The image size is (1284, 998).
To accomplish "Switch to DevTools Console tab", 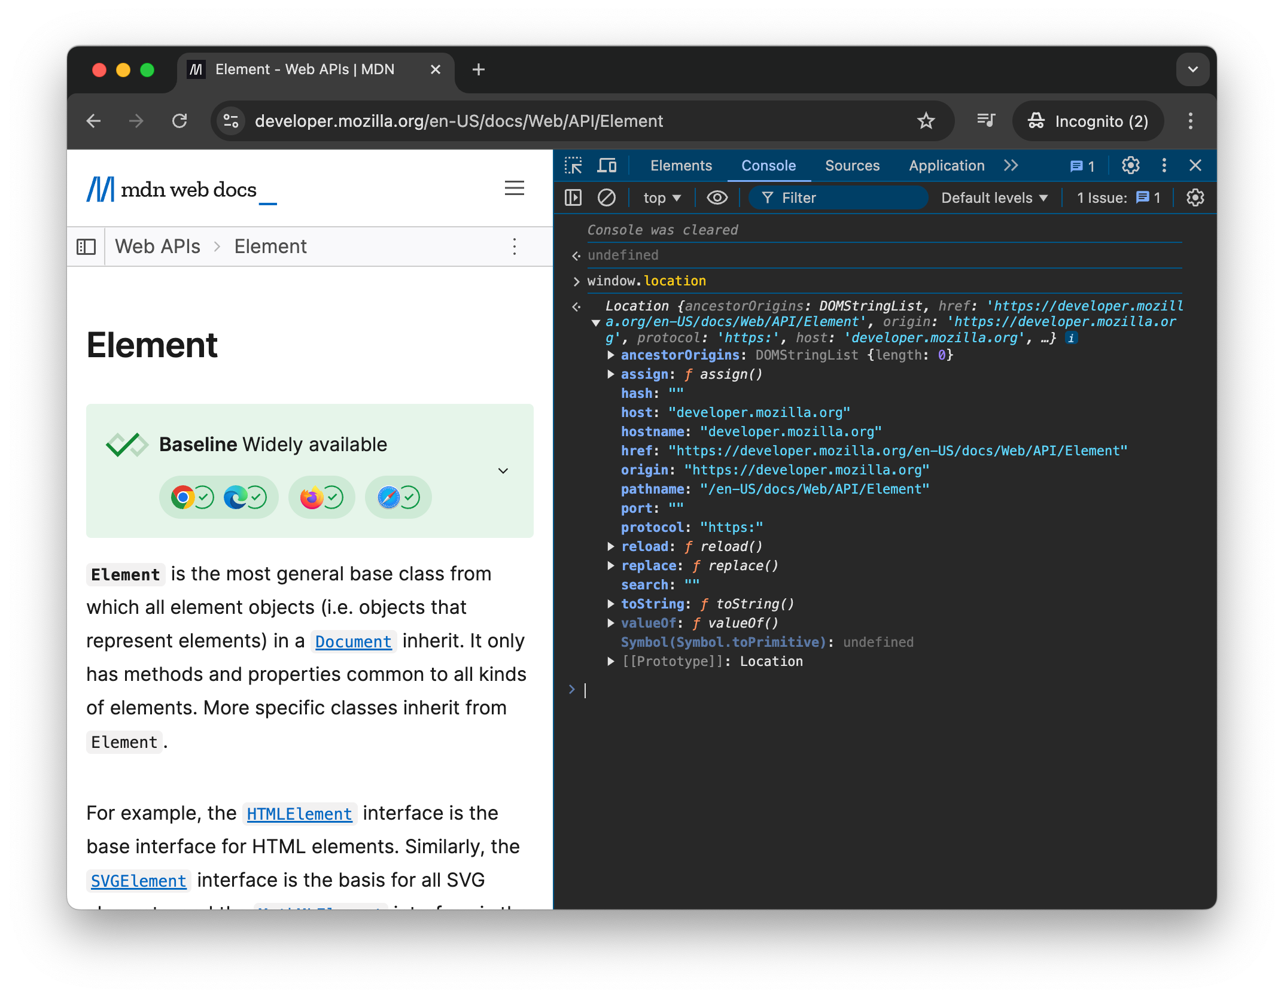I will [x=768, y=166].
